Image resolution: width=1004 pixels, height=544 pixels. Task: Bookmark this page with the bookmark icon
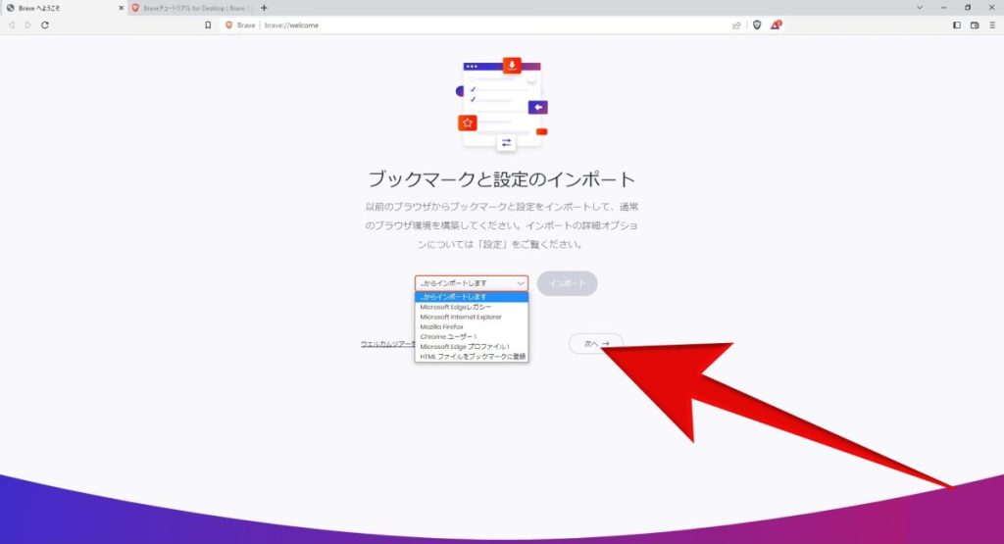208,25
